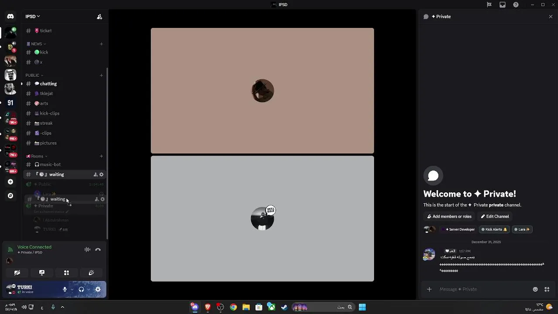The width and height of the screenshot is (558, 314).
Task: Toggle camera on in voice panel
Action: pos(17,273)
